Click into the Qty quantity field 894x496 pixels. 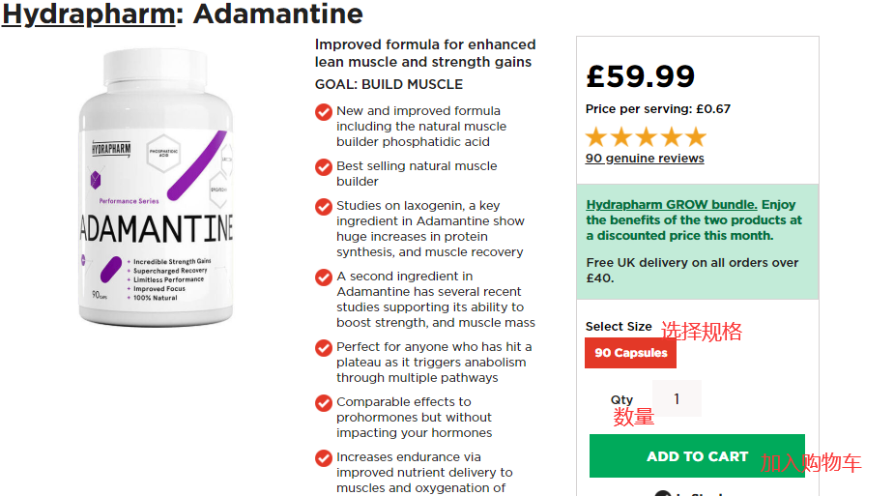(677, 398)
